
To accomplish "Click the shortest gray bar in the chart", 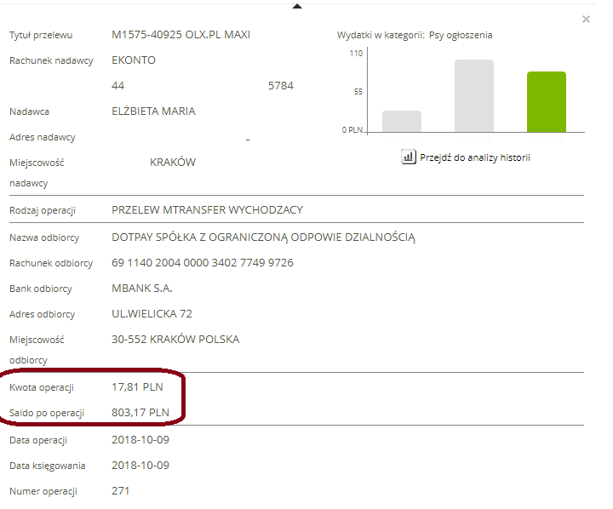I will 401,122.
